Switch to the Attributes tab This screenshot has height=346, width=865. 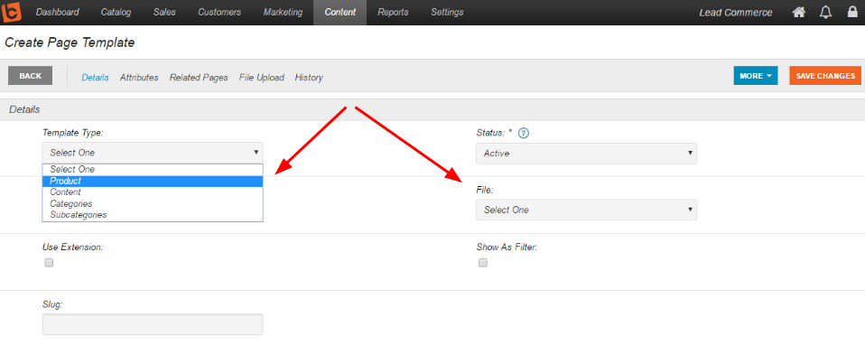click(139, 78)
